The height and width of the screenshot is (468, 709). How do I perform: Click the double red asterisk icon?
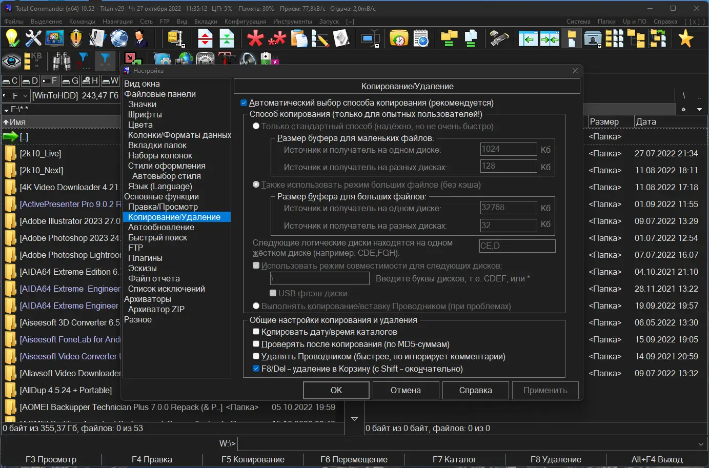(277, 38)
